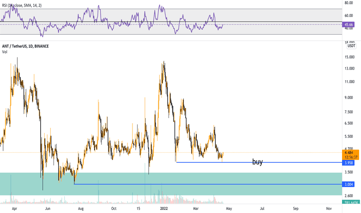
Task: Click the 13.000 price scale label
Action: [349, 69]
